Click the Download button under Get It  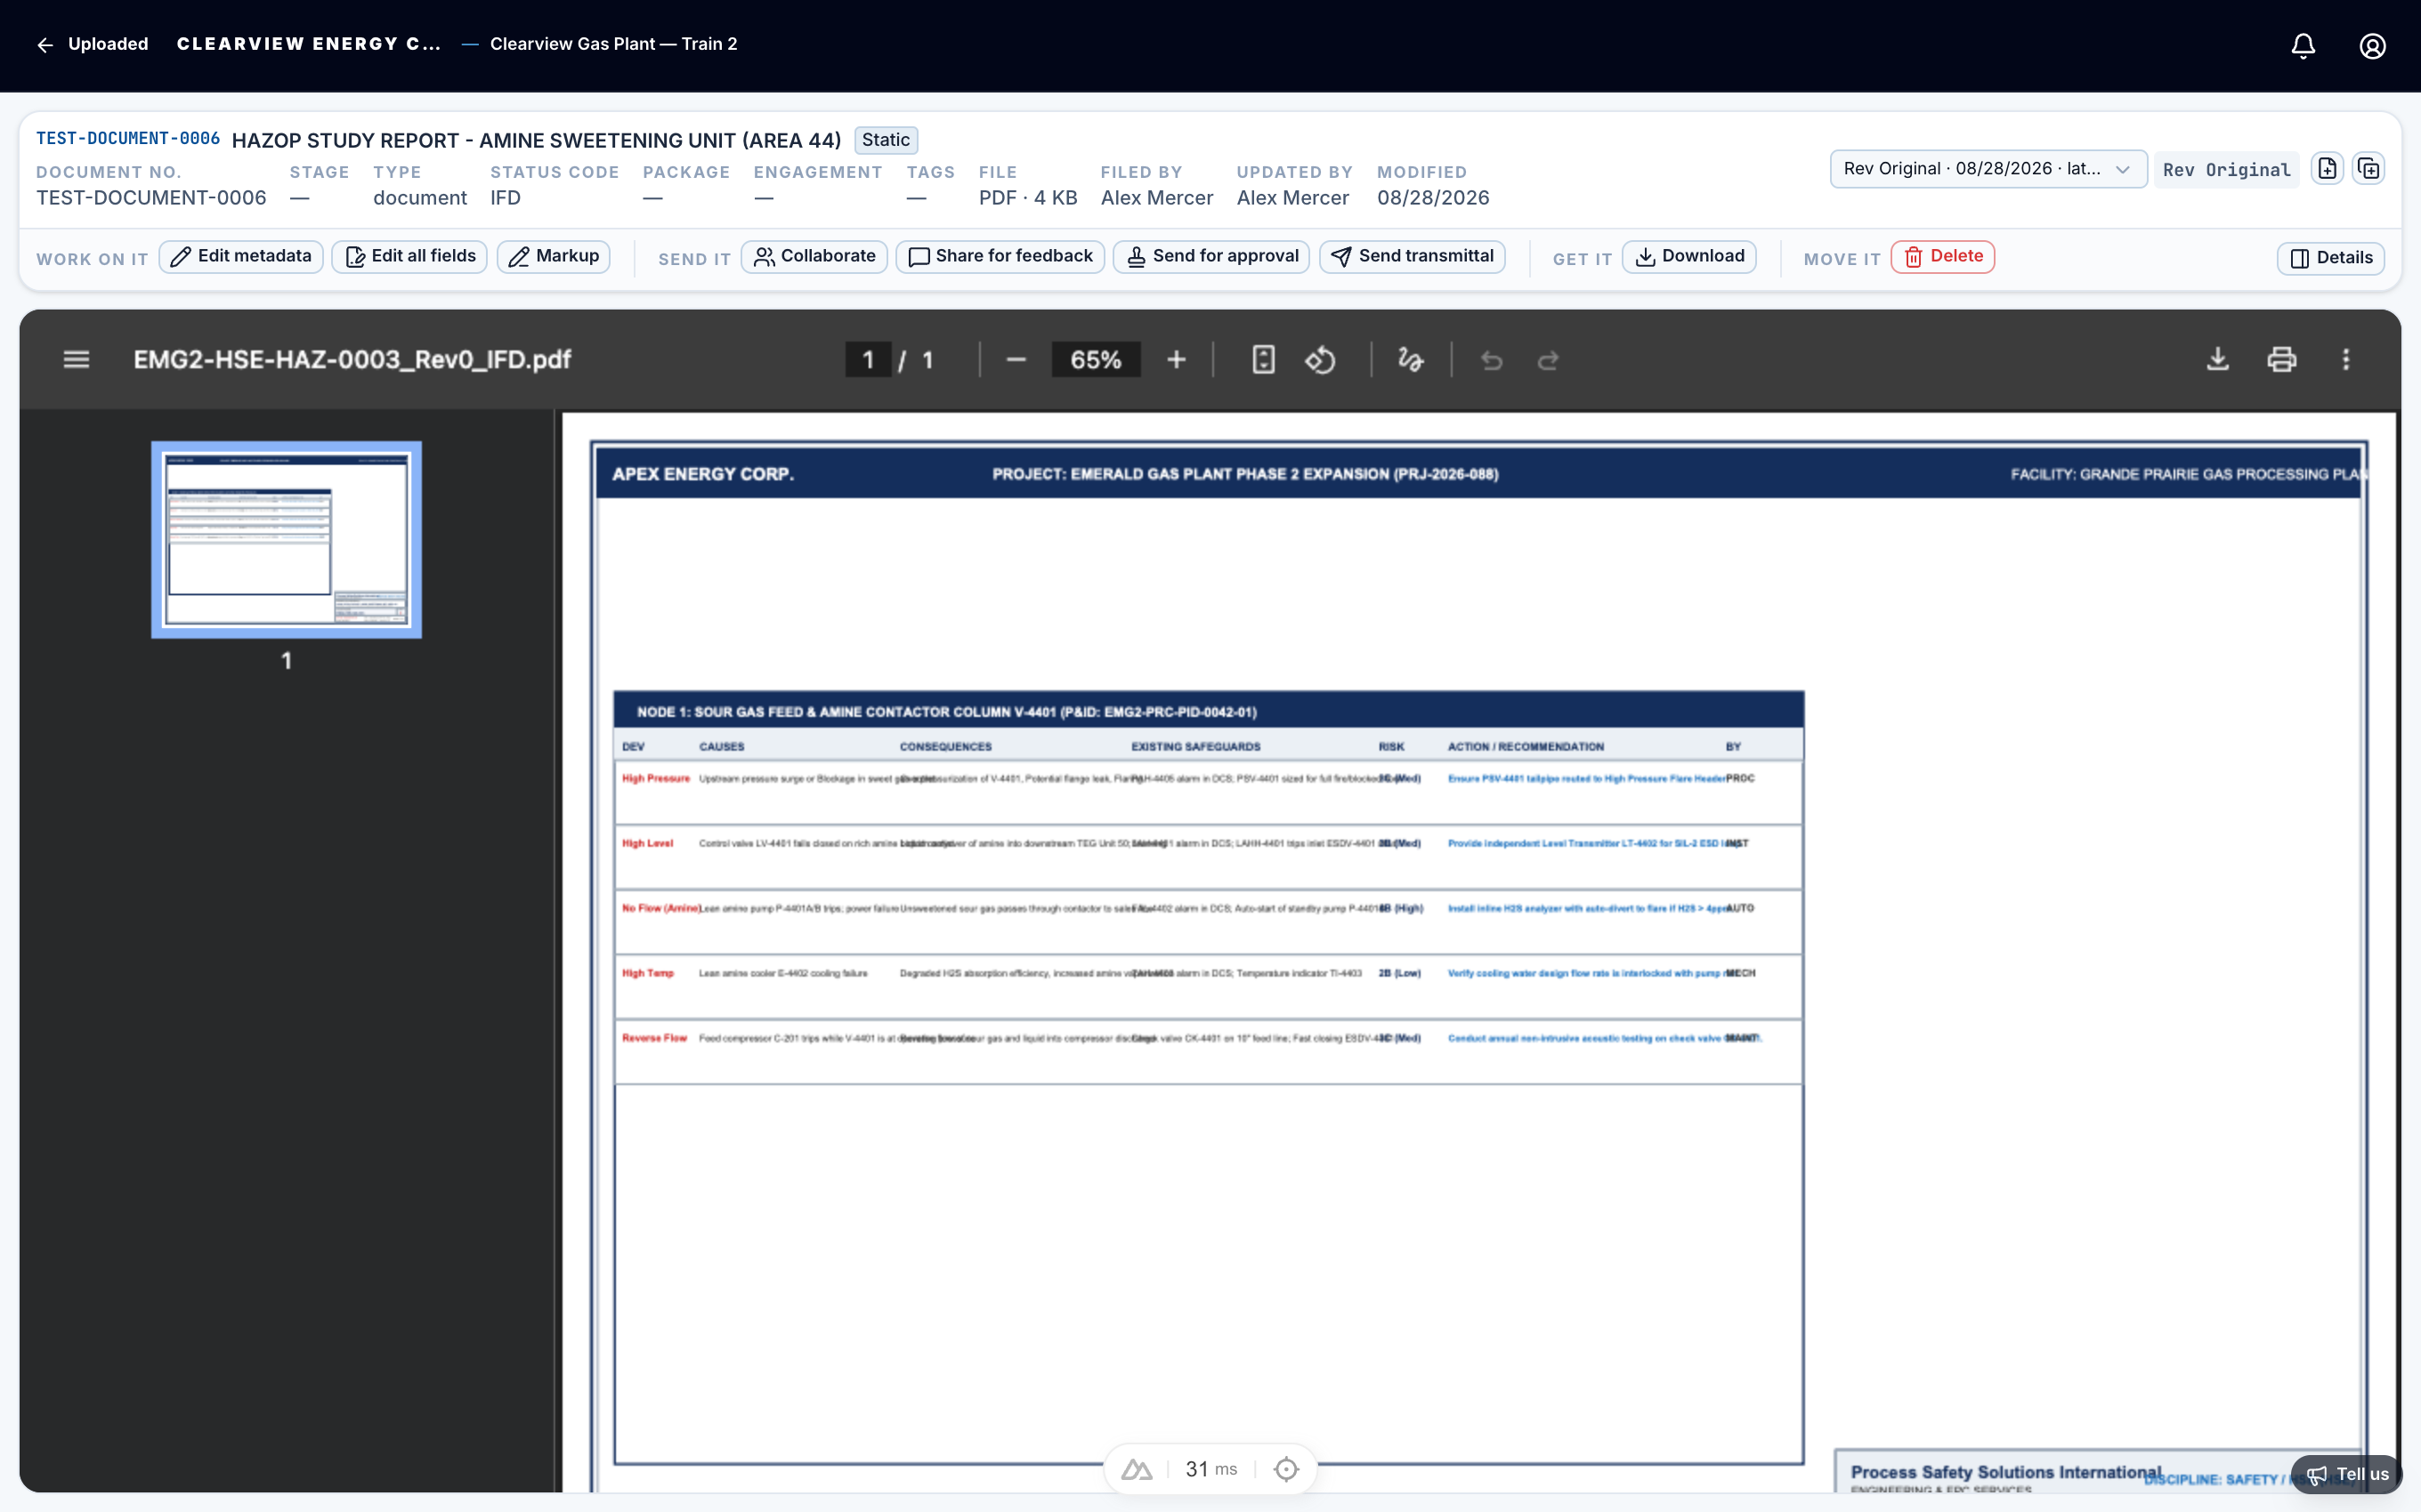click(1688, 257)
